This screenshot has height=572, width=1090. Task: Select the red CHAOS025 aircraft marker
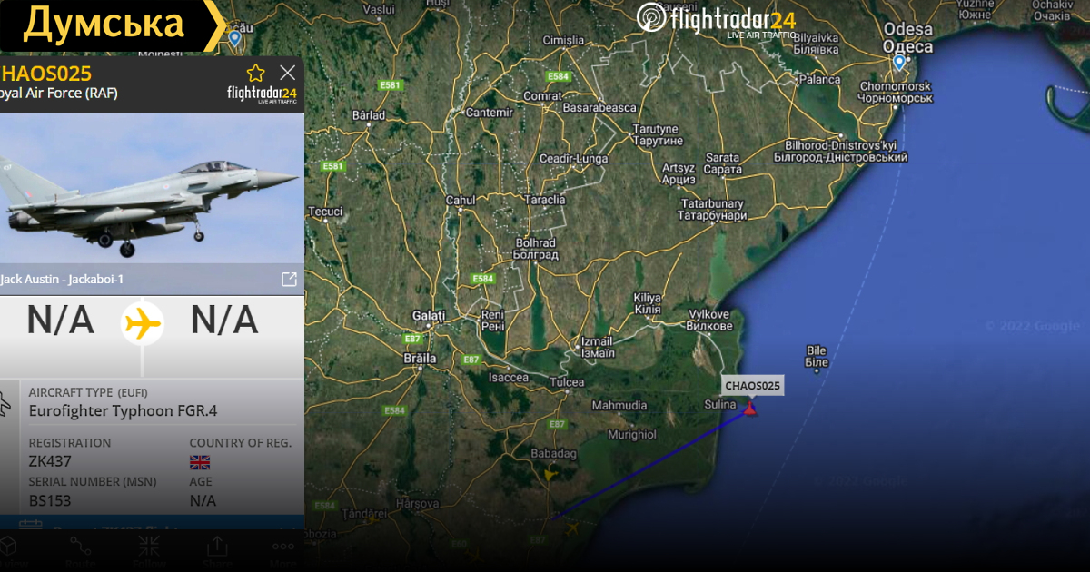750,409
